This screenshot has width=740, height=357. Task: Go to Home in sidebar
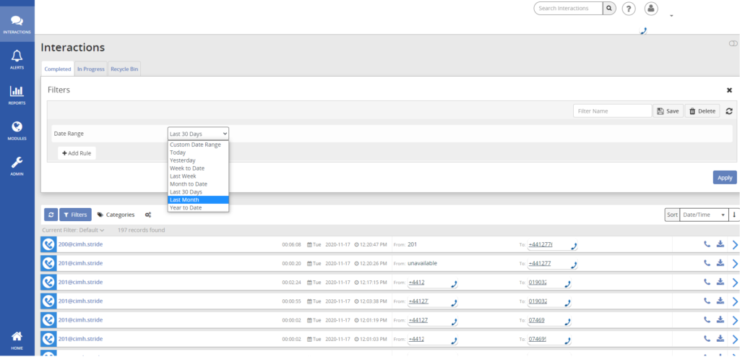click(17, 340)
